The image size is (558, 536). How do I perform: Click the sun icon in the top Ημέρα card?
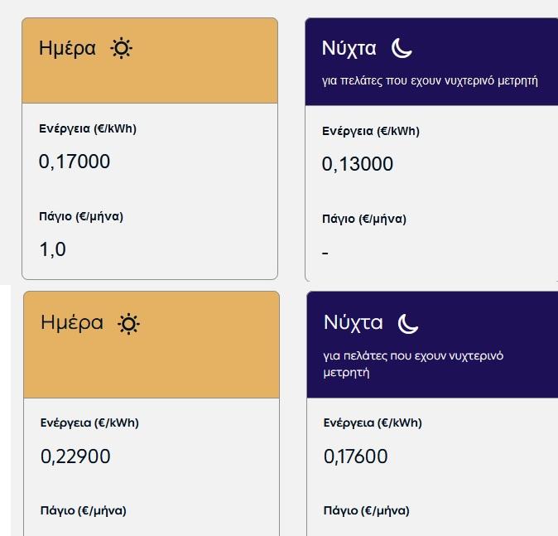[122, 48]
